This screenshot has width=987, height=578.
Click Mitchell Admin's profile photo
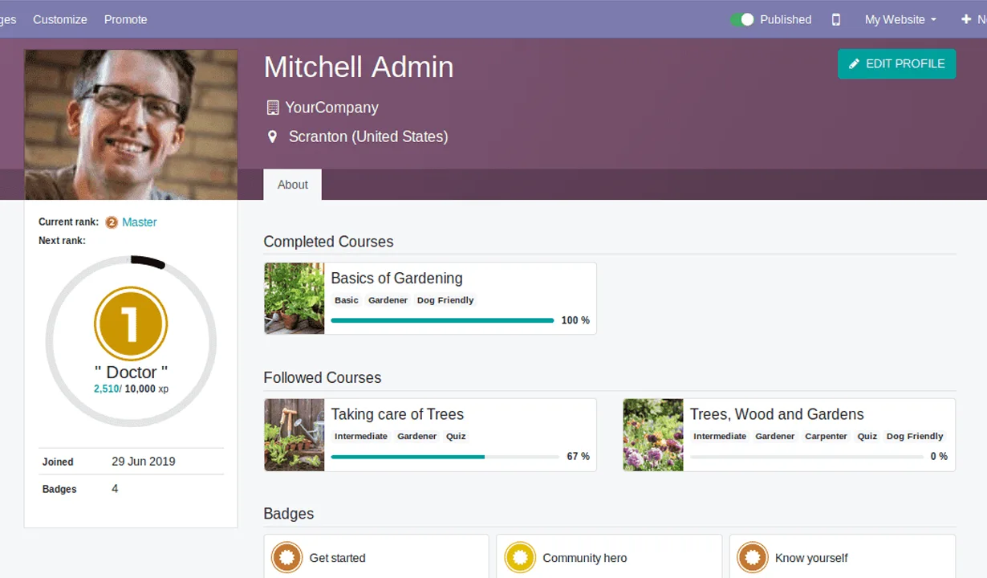click(131, 124)
